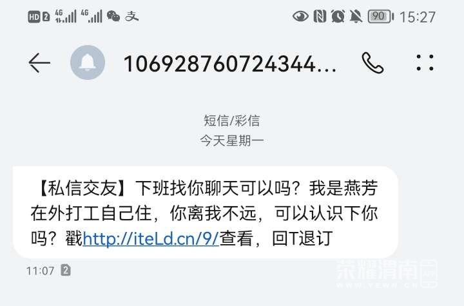
Task: Tap the muted bell status icon
Action: coord(356,16)
